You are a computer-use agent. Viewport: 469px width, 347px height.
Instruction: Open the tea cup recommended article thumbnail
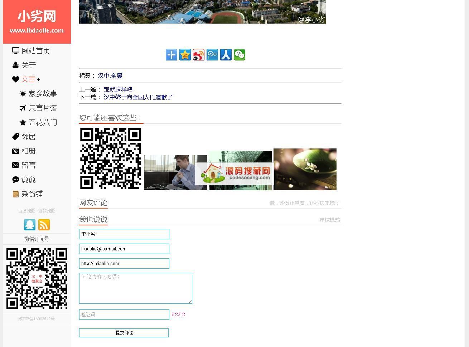tap(305, 169)
